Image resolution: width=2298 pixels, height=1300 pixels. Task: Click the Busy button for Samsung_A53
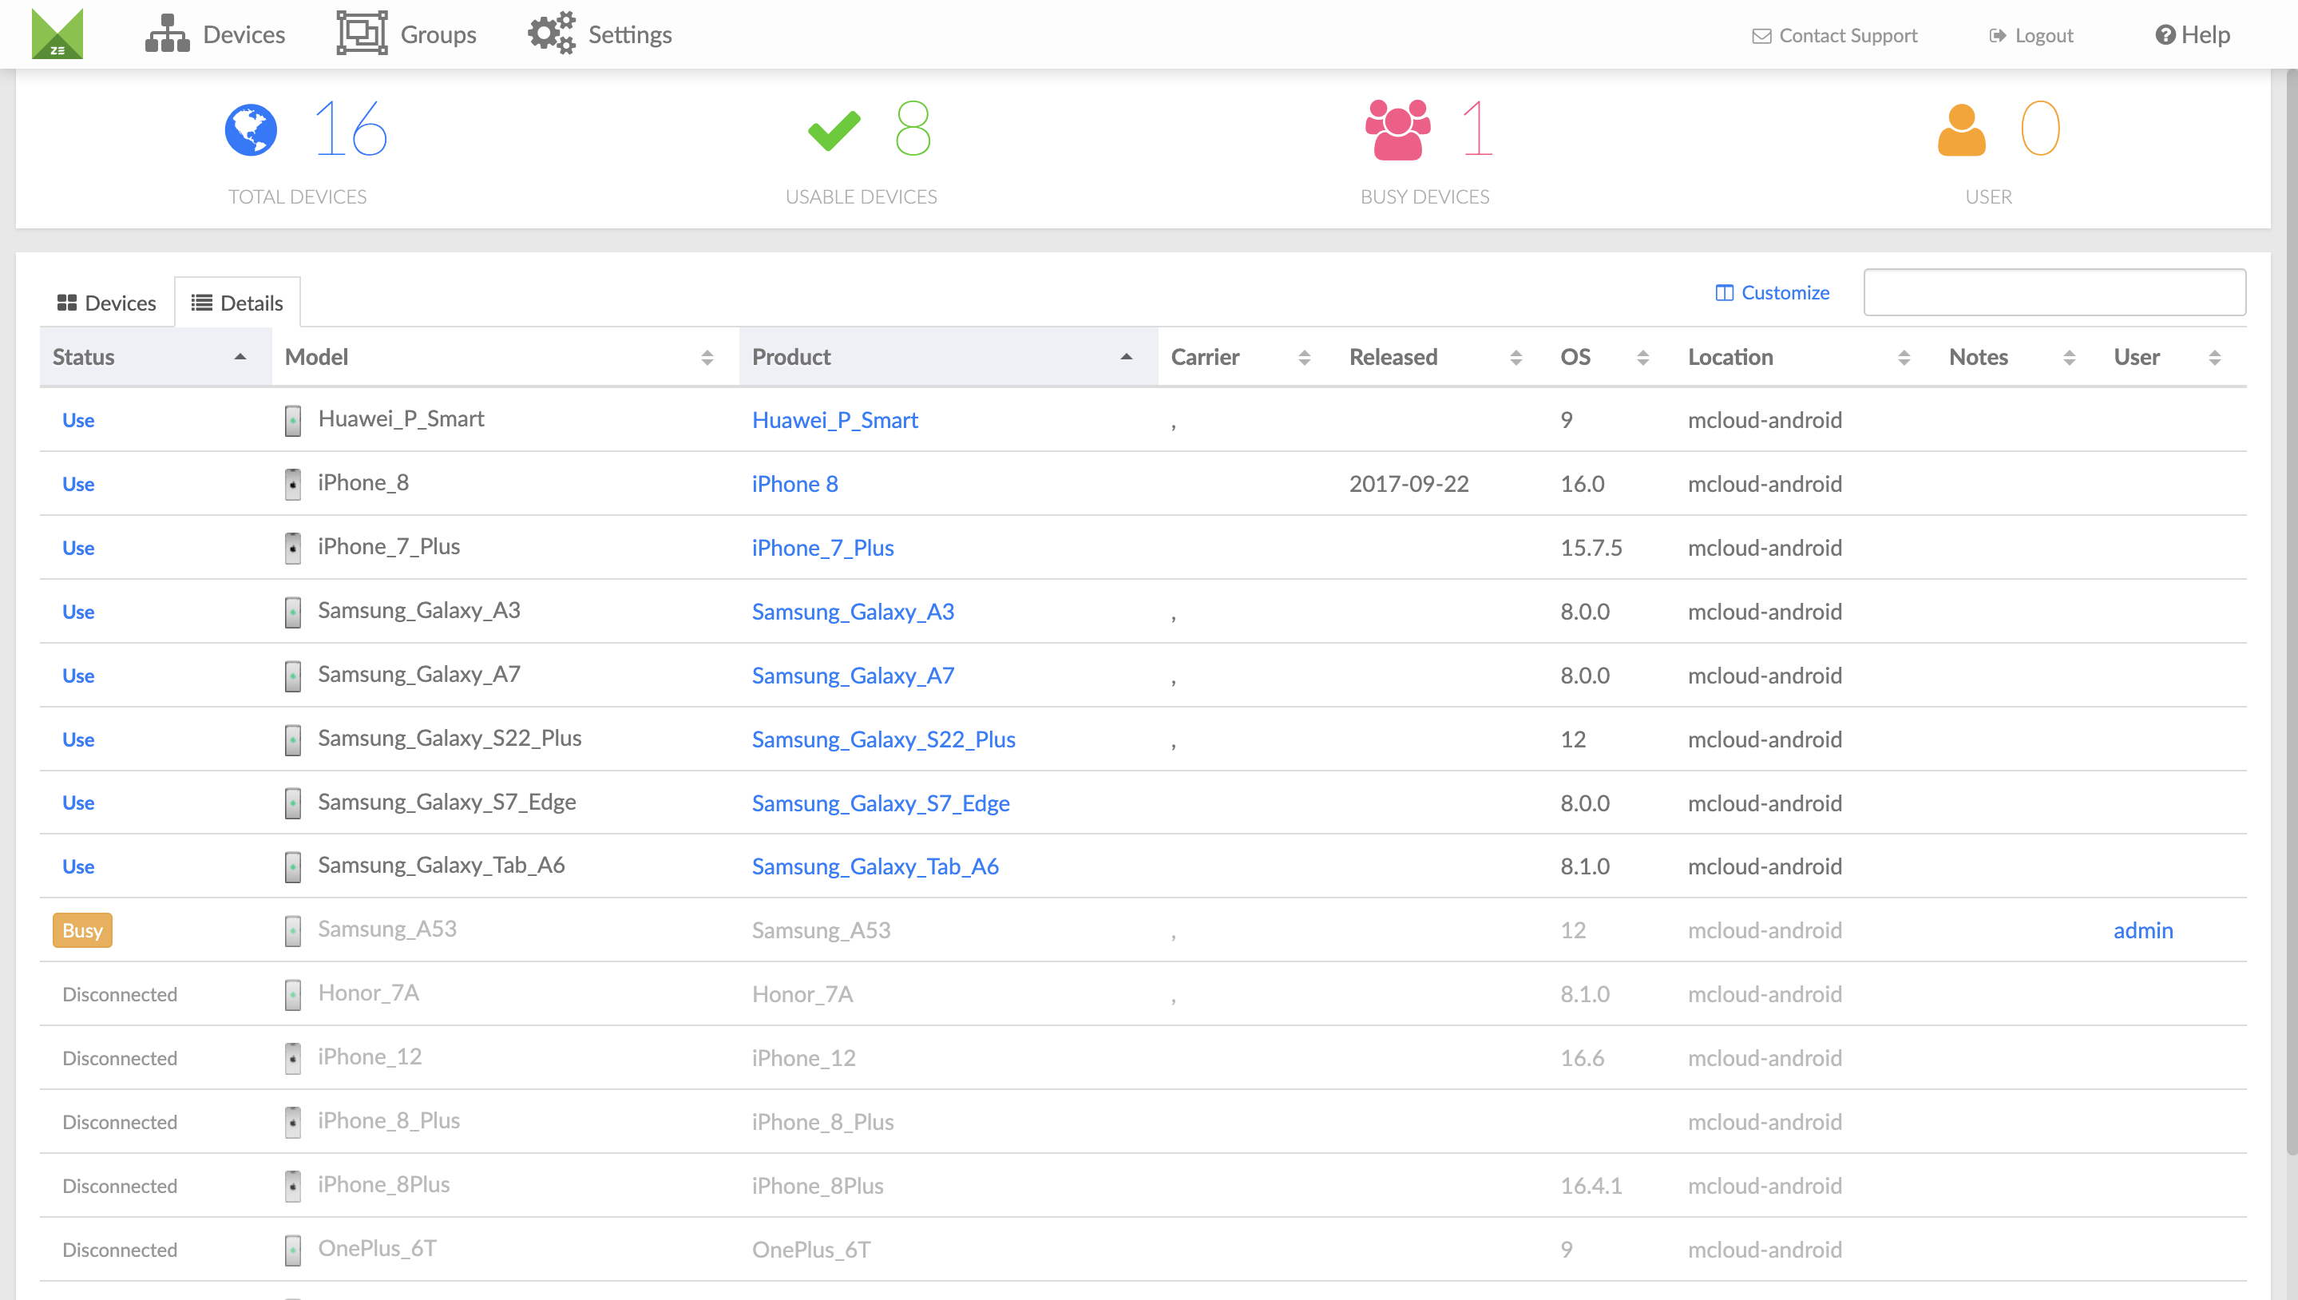point(82,931)
